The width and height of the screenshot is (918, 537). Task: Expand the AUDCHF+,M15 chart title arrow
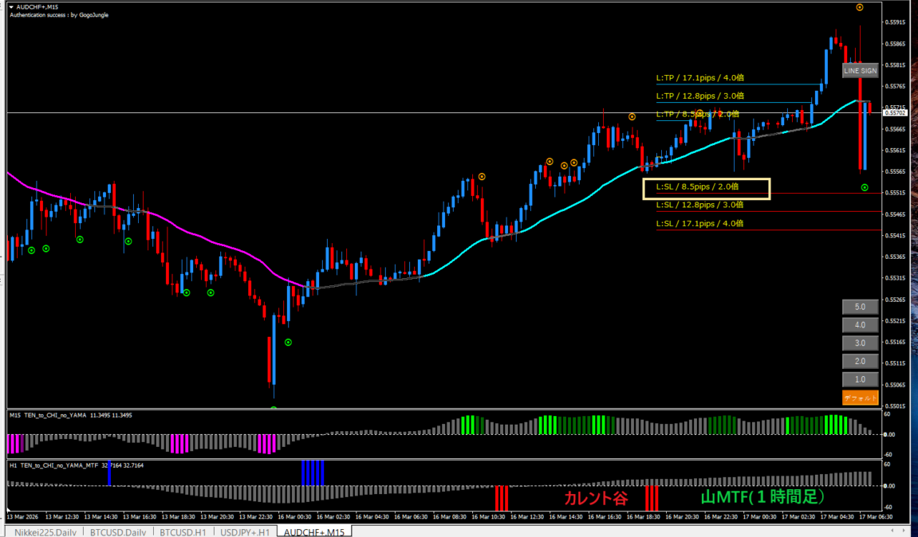pos(11,6)
